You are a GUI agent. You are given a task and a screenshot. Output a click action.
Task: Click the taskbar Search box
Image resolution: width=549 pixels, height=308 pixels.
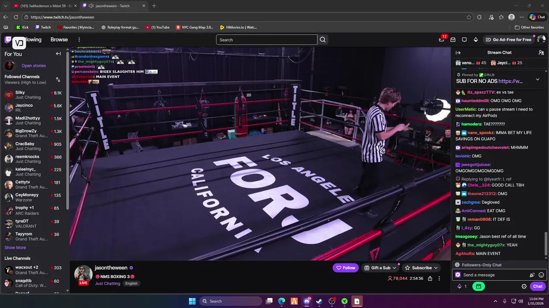231,301
